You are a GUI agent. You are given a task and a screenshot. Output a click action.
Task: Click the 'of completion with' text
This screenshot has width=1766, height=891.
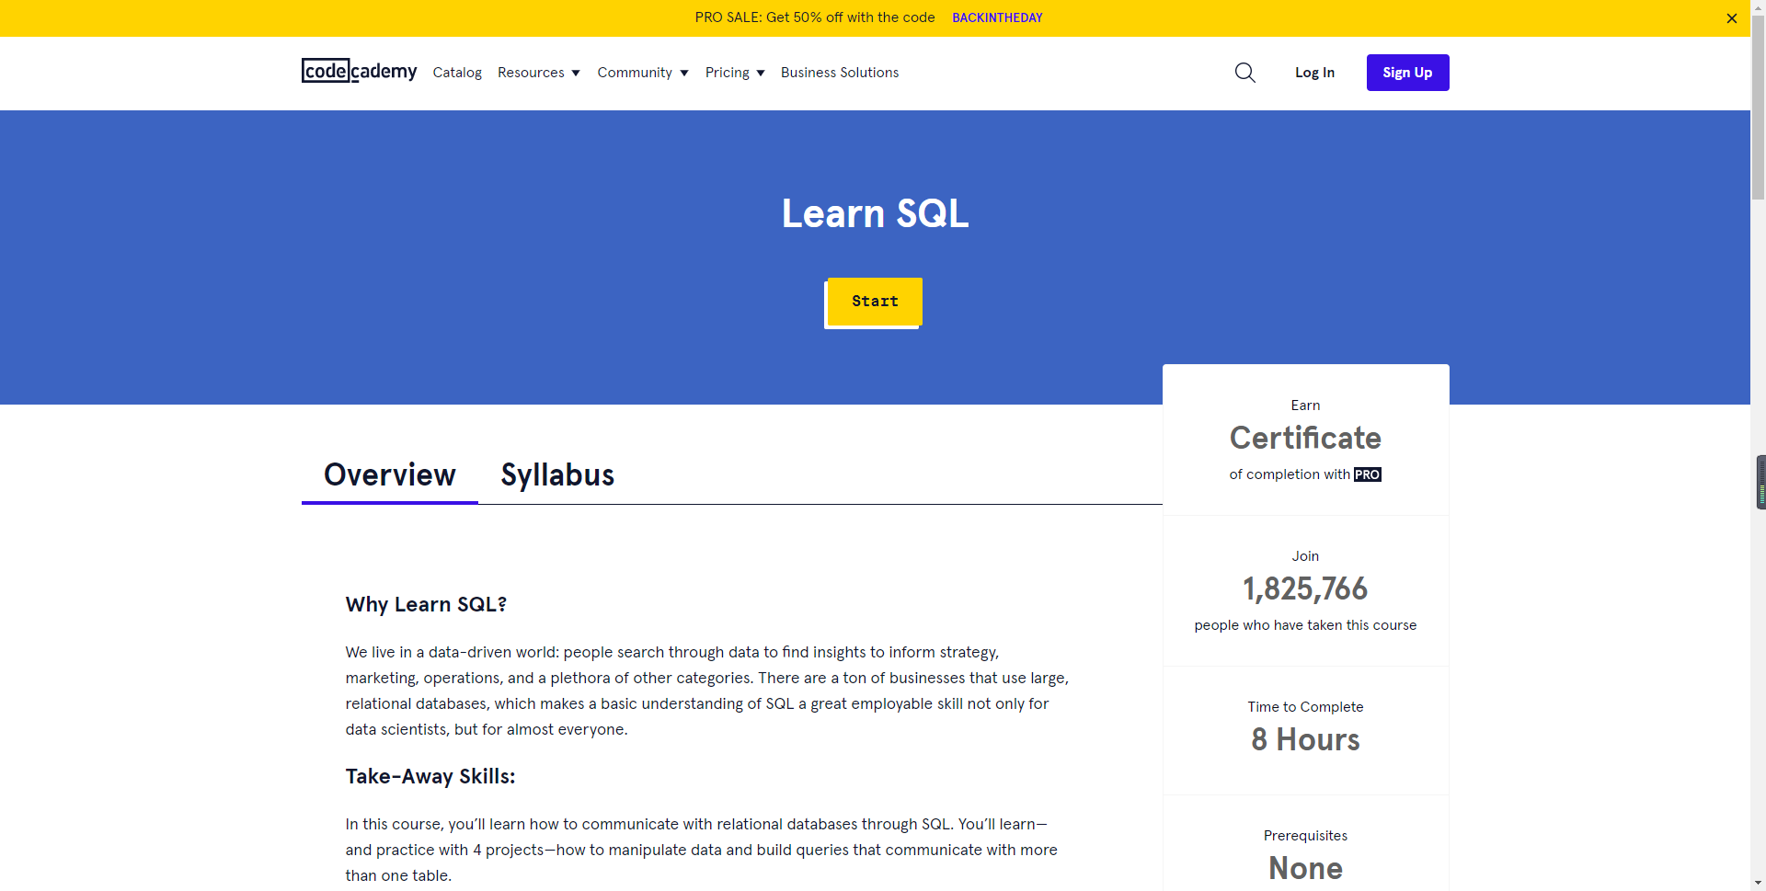[1290, 474]
